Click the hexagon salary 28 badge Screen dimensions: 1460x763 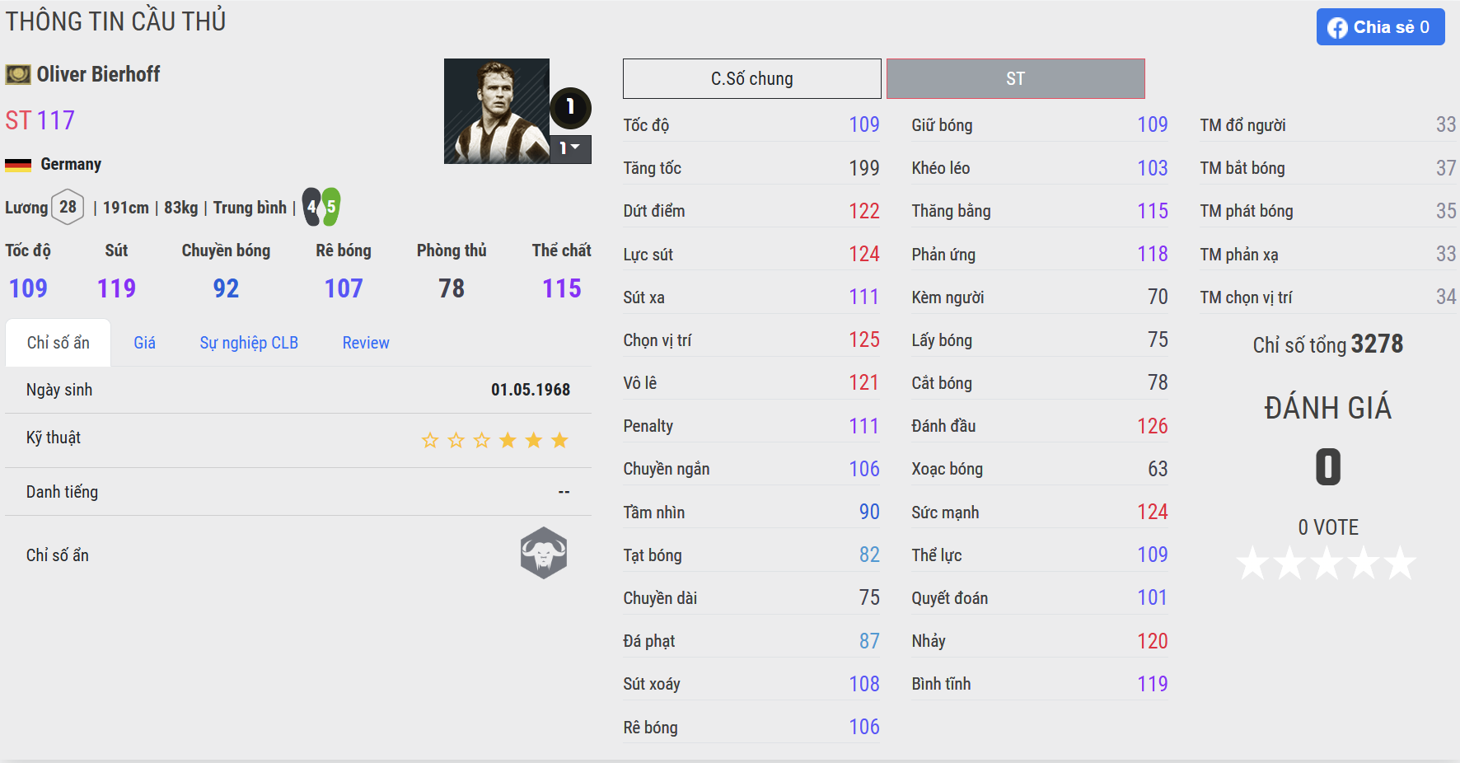(x=68, y=207)
